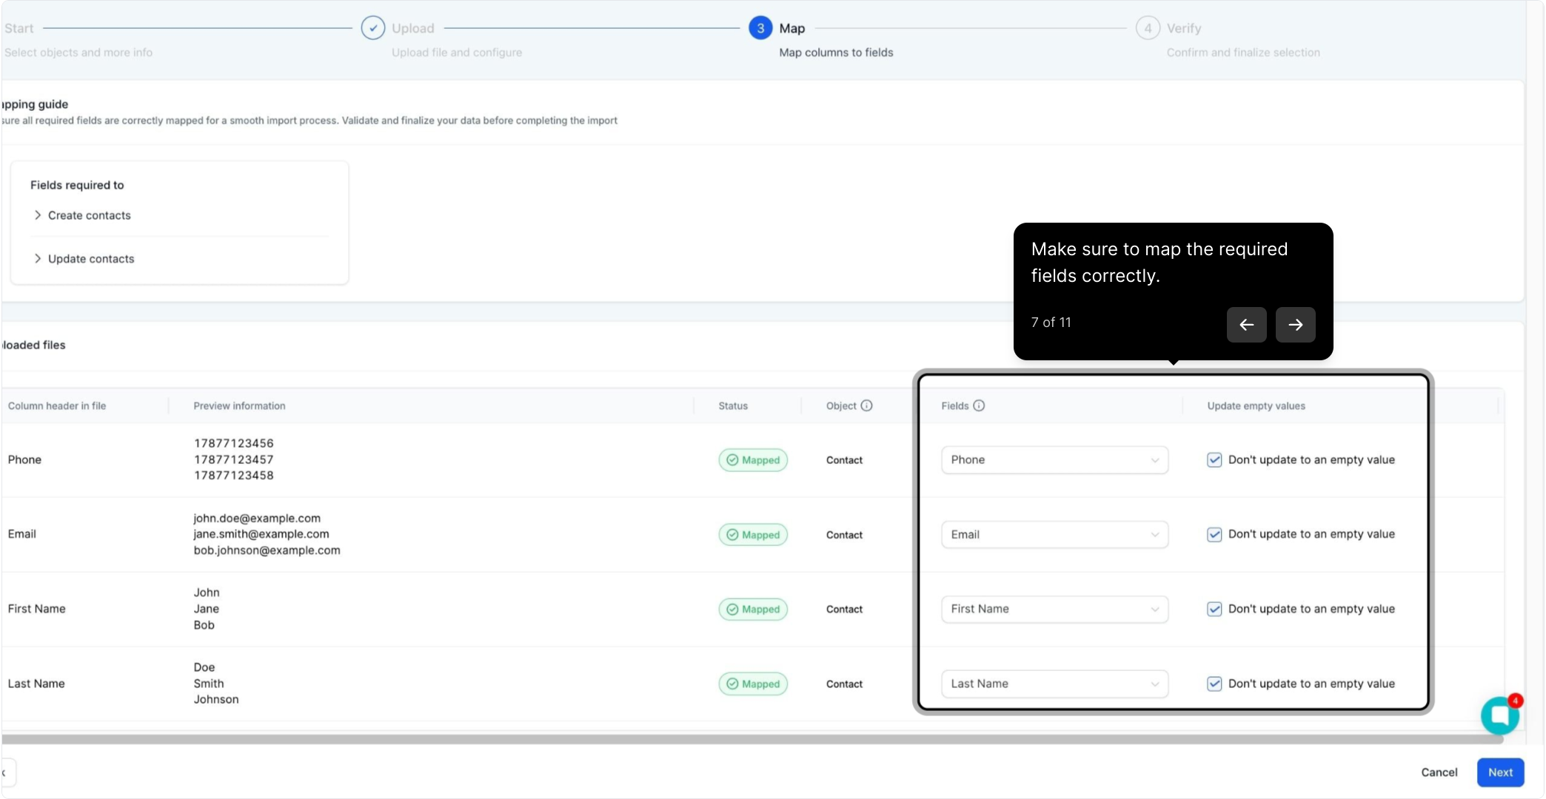1546x799 pixels.
Task: Uncheck Phone row's don't update checkbox
Action: [1214, 460]
